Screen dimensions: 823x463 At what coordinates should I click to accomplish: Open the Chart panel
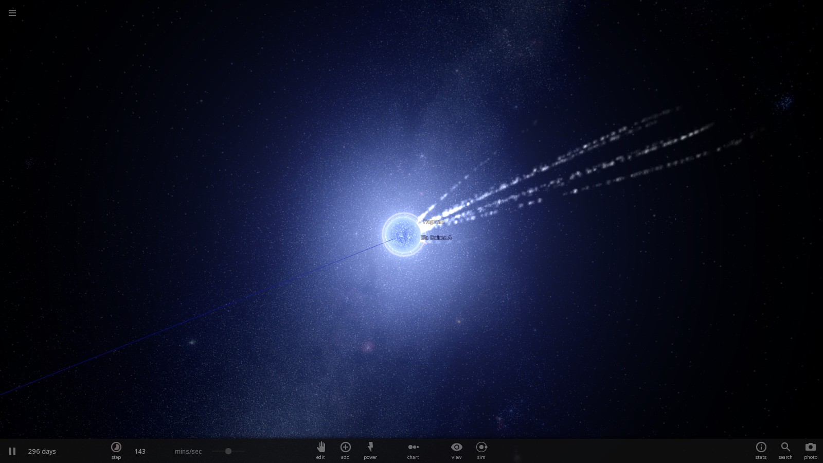(x=413, y=451)
